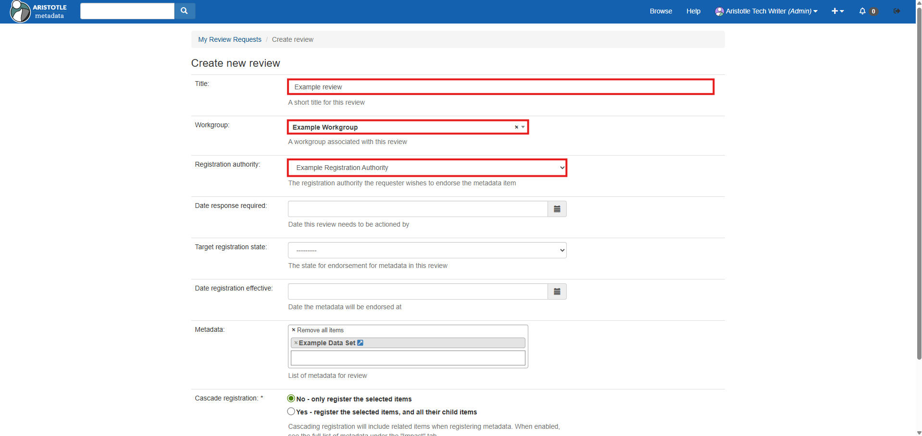Open calendar for Date response required
Screen dimensions: 922x436
pos(557,209)
